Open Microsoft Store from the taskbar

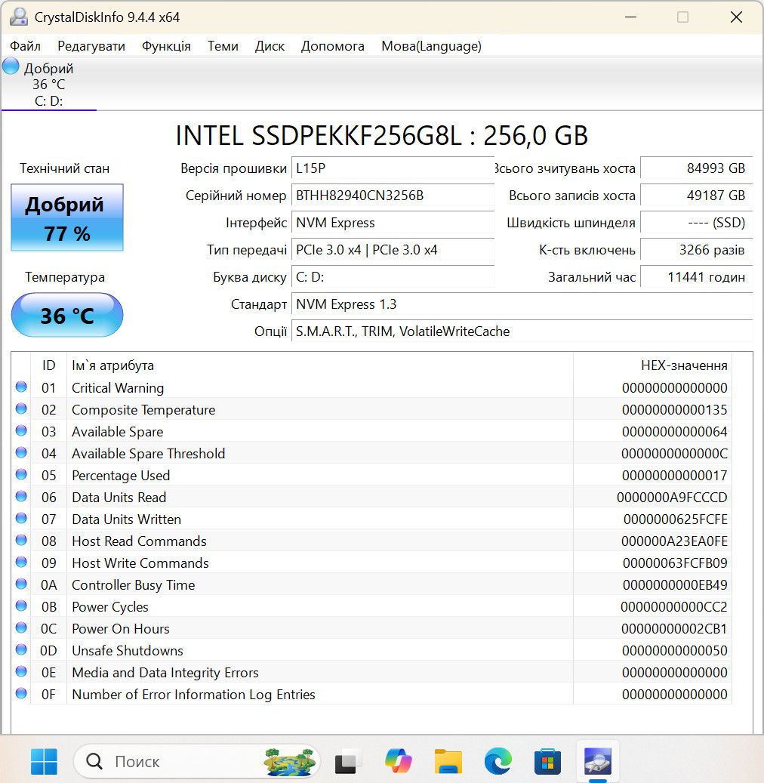[x=548, y=762]
